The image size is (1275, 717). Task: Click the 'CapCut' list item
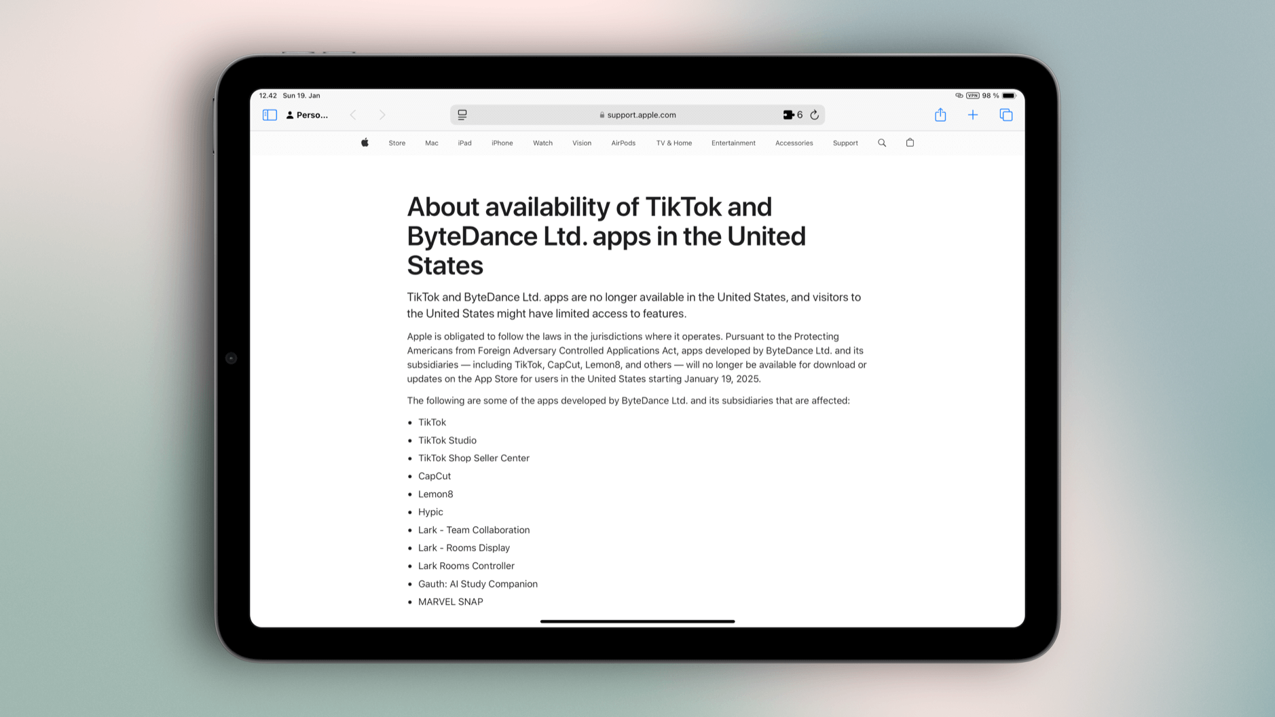pos(435,477)
